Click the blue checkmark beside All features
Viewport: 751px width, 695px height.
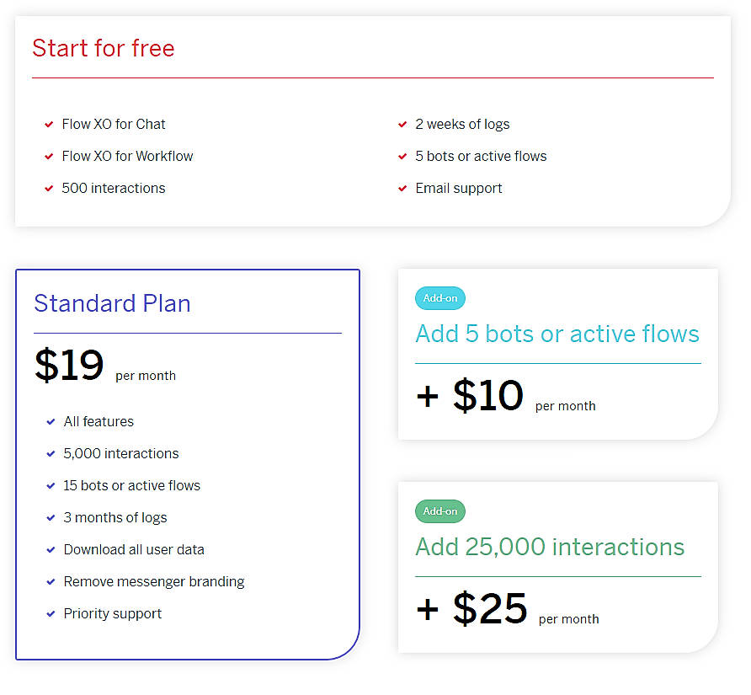click(x=51, y=422)
